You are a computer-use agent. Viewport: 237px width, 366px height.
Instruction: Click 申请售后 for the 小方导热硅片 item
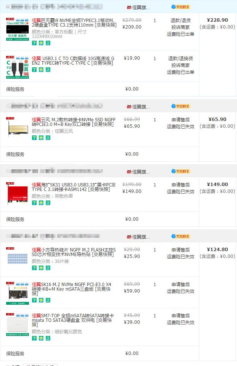pos(181,250)
